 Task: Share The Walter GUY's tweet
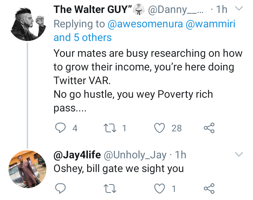tap(209, 128)
